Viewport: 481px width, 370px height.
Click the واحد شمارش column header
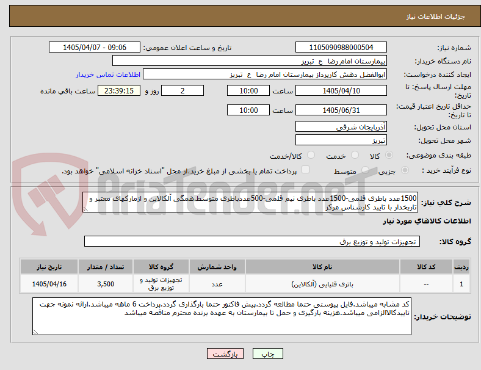tap(217, 267)
